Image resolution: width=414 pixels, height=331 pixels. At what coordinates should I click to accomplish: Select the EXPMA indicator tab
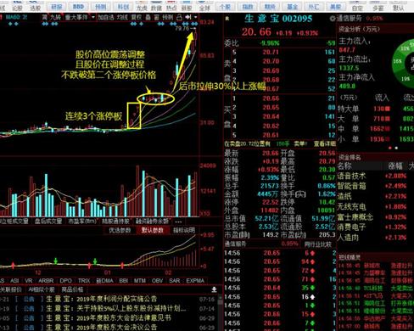coord(195,281)
